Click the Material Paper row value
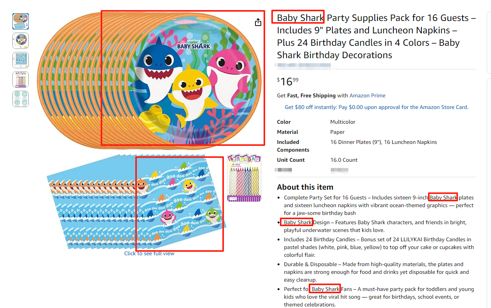This screenshot has width=491, height=308. click(x=337, y=132)
